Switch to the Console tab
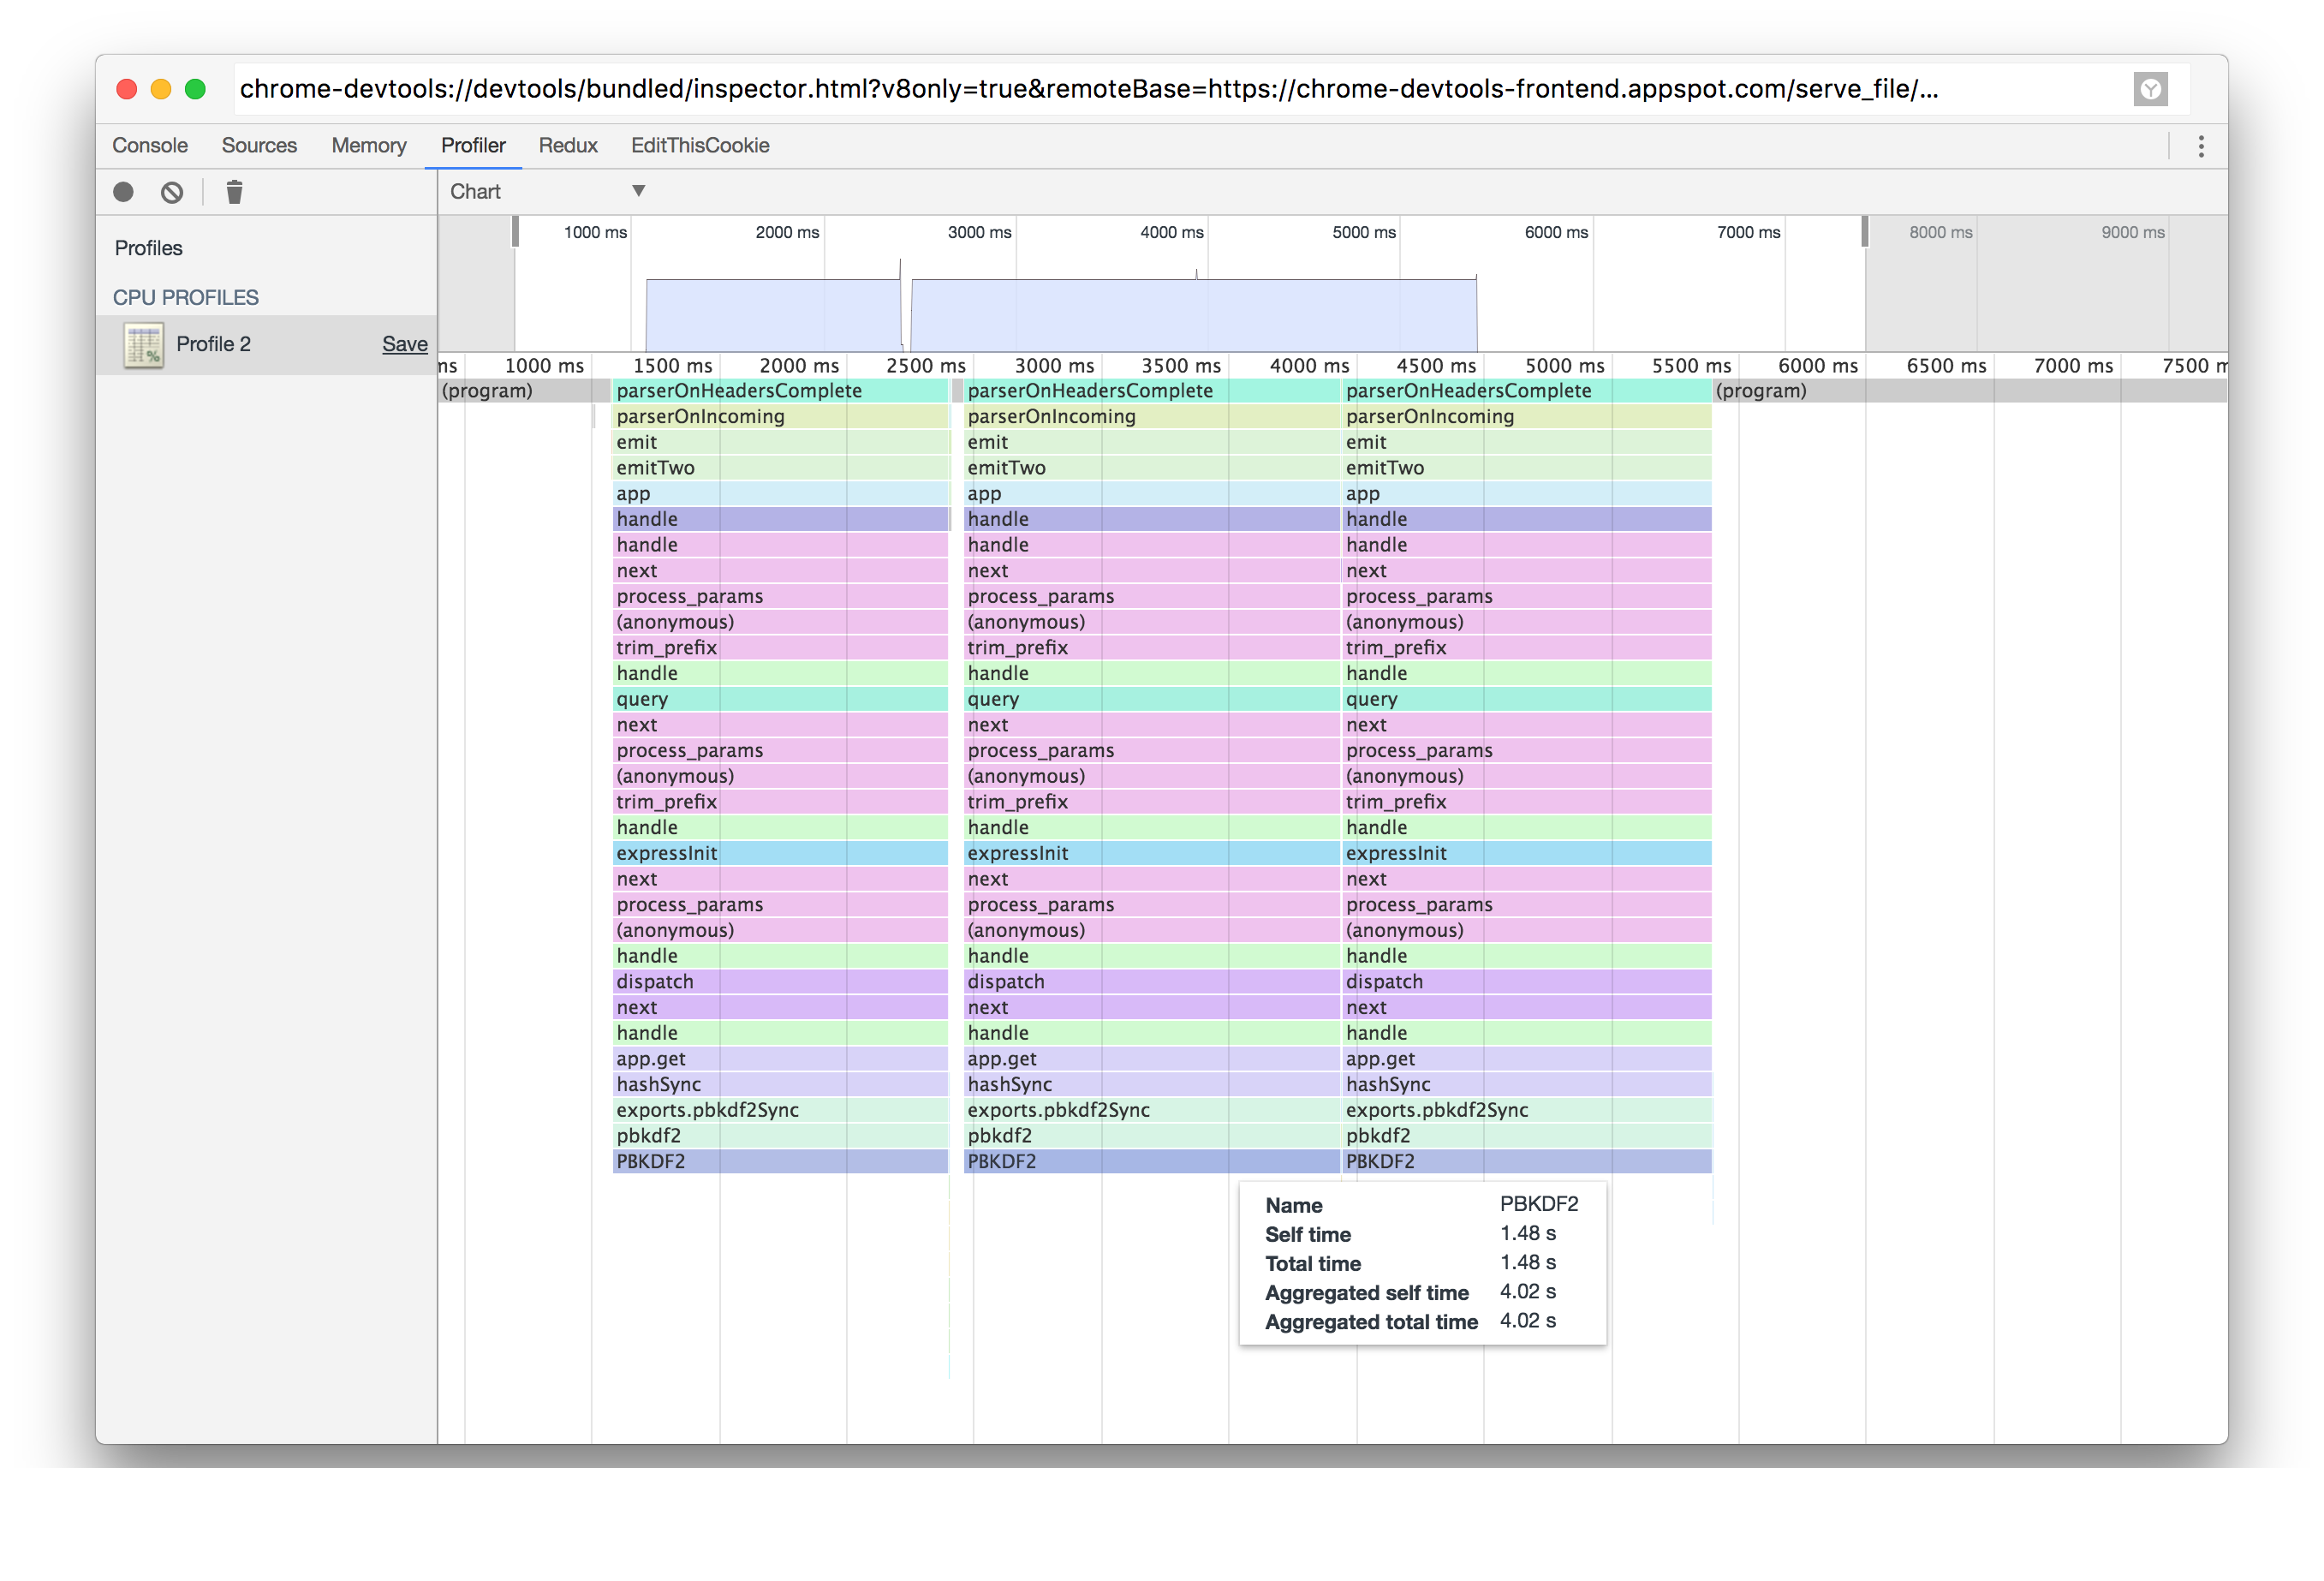2324x1581 pixels. 150,146
